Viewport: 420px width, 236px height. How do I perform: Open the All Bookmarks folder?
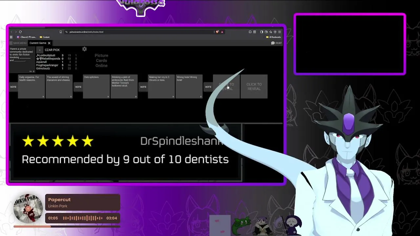[x=273, y=37]
